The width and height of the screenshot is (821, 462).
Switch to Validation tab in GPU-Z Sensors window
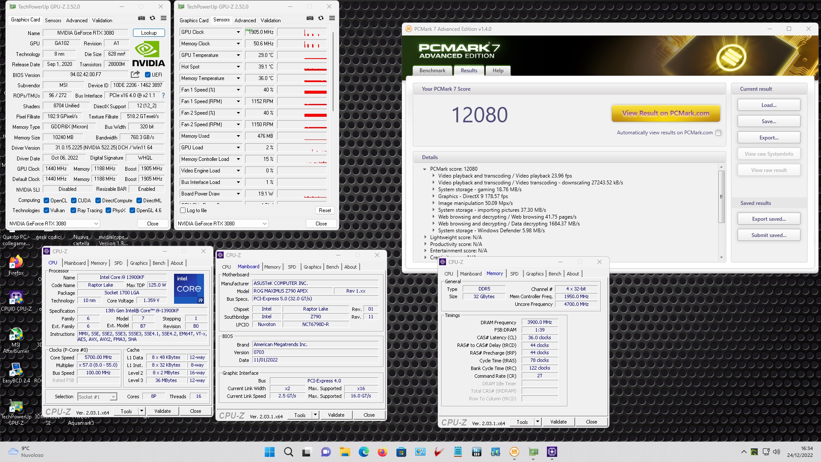pyautogui.click(x=271, y=20)
